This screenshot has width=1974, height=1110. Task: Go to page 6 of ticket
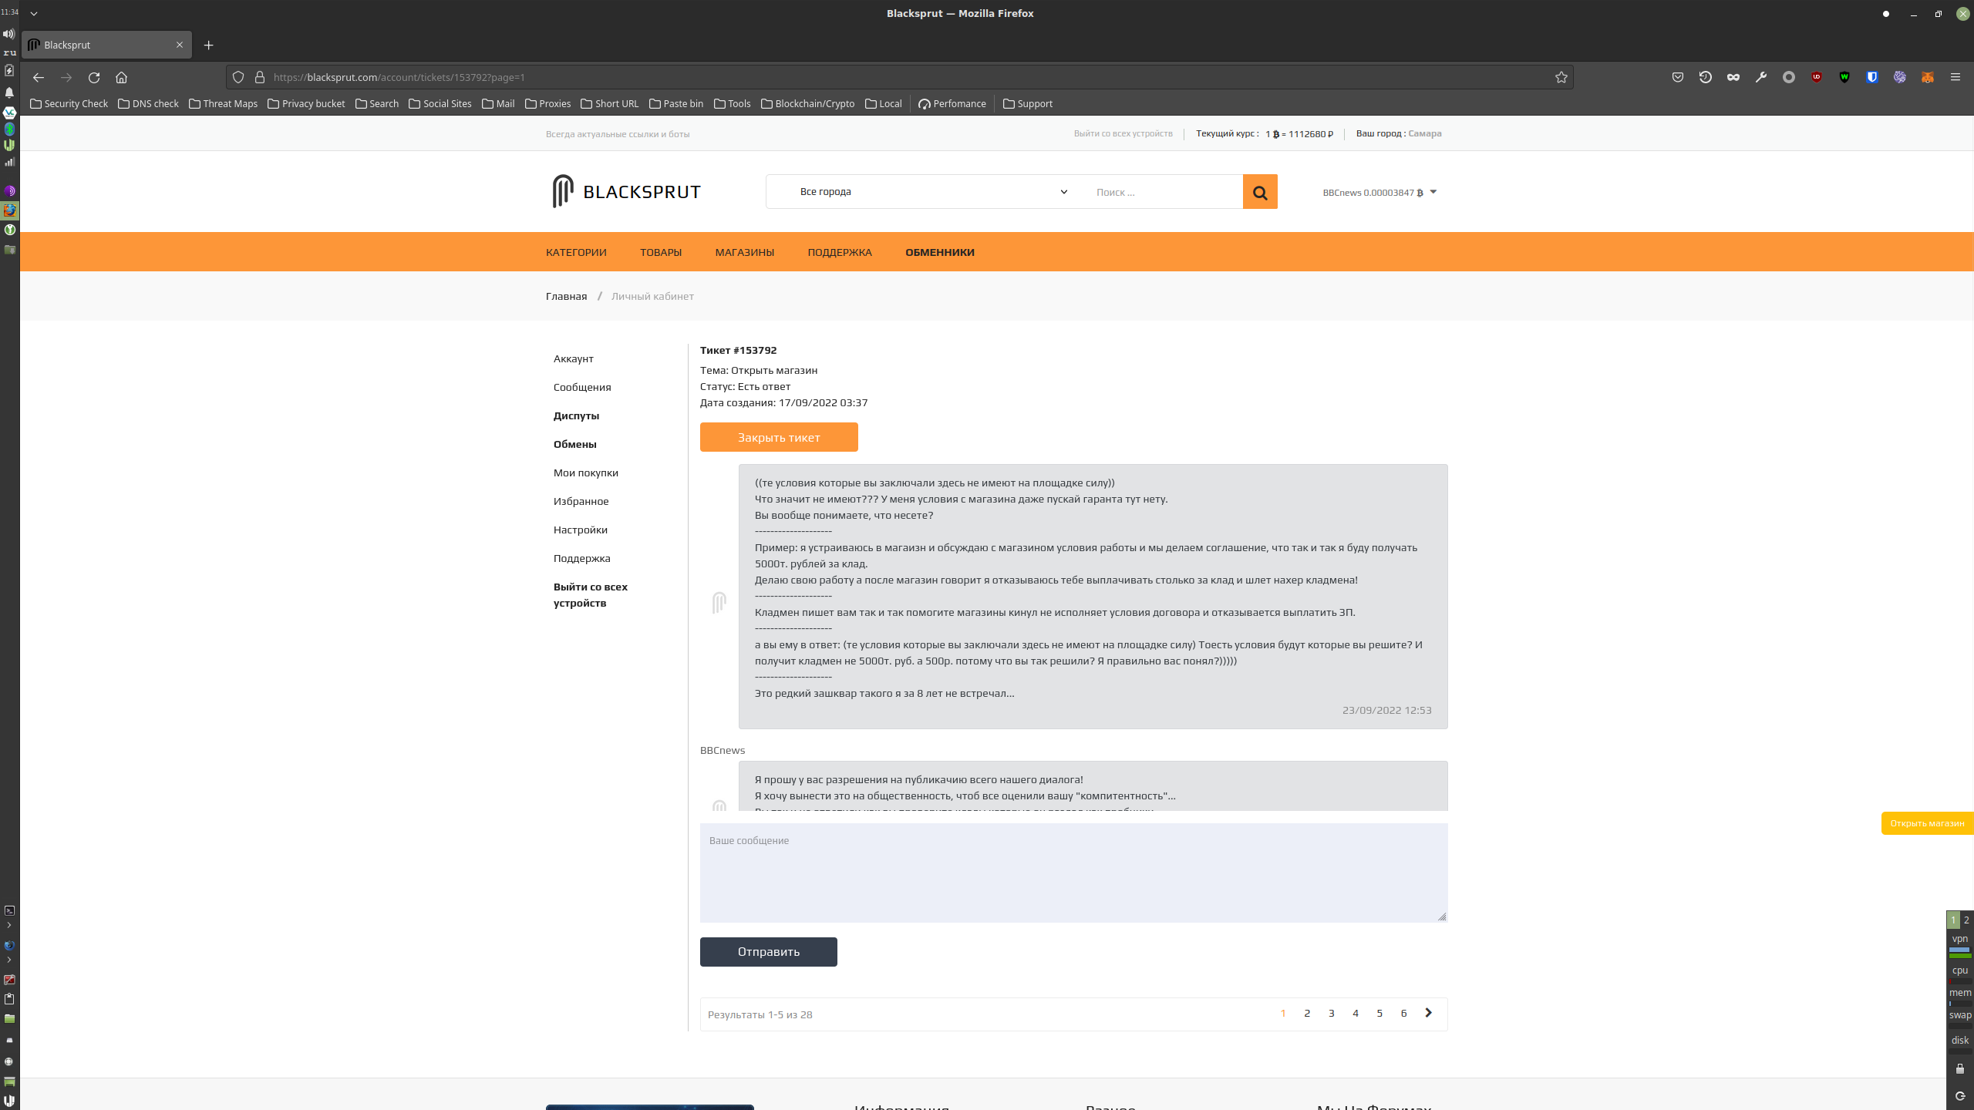[1404, 1013]
